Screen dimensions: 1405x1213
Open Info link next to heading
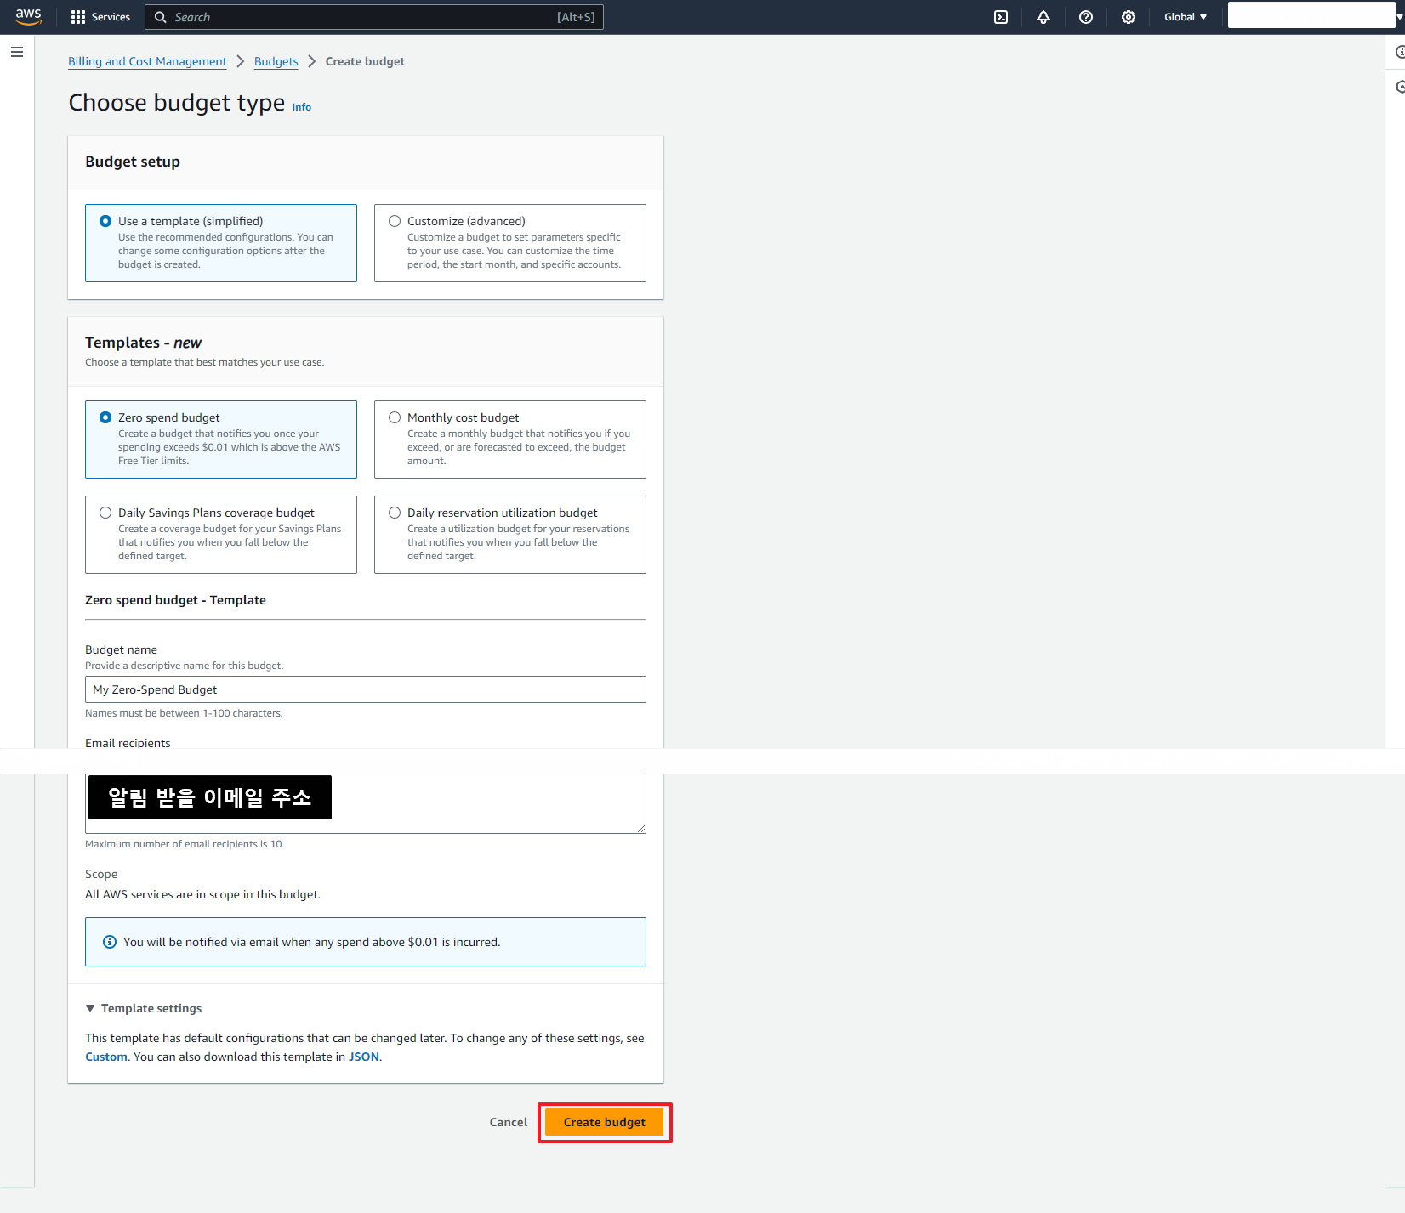(302, 107)
